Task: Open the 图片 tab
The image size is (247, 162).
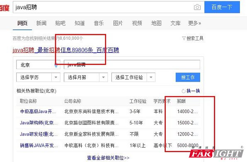Action: 118,23
